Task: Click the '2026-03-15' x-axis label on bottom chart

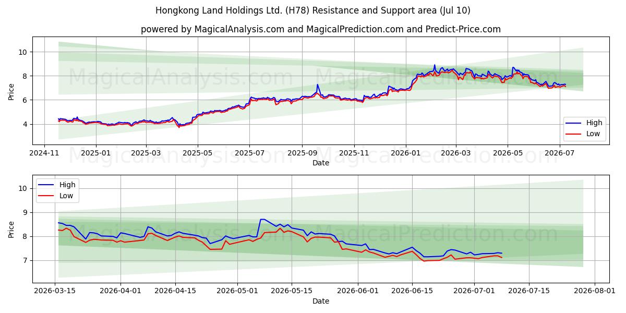Action: point(55,292)
